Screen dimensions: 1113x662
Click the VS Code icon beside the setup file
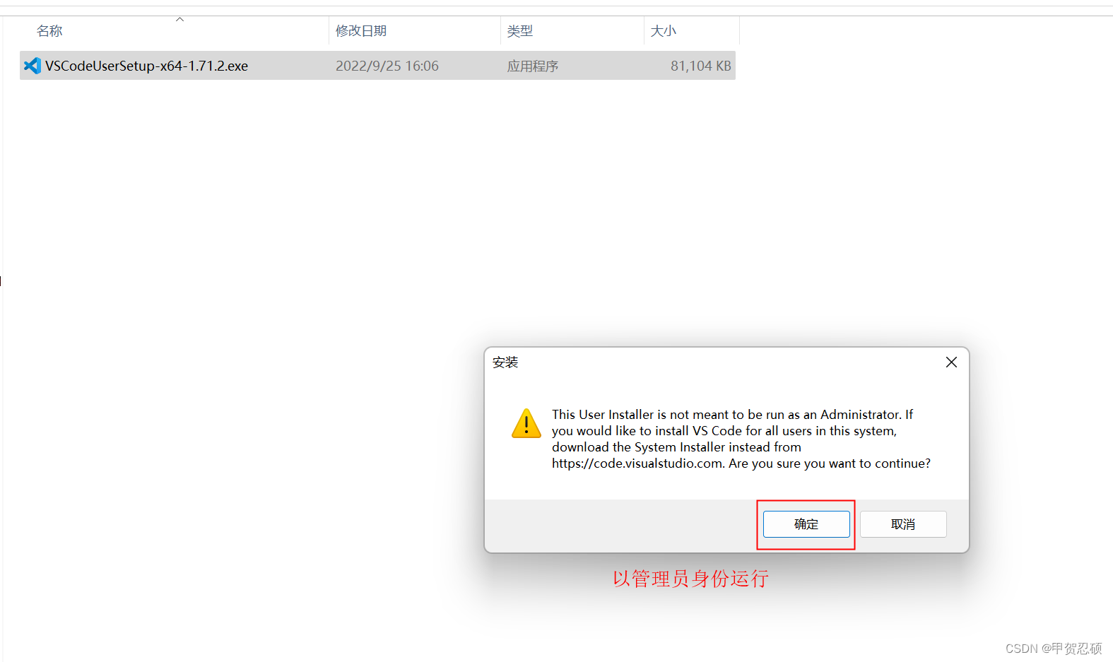point(32,66)
